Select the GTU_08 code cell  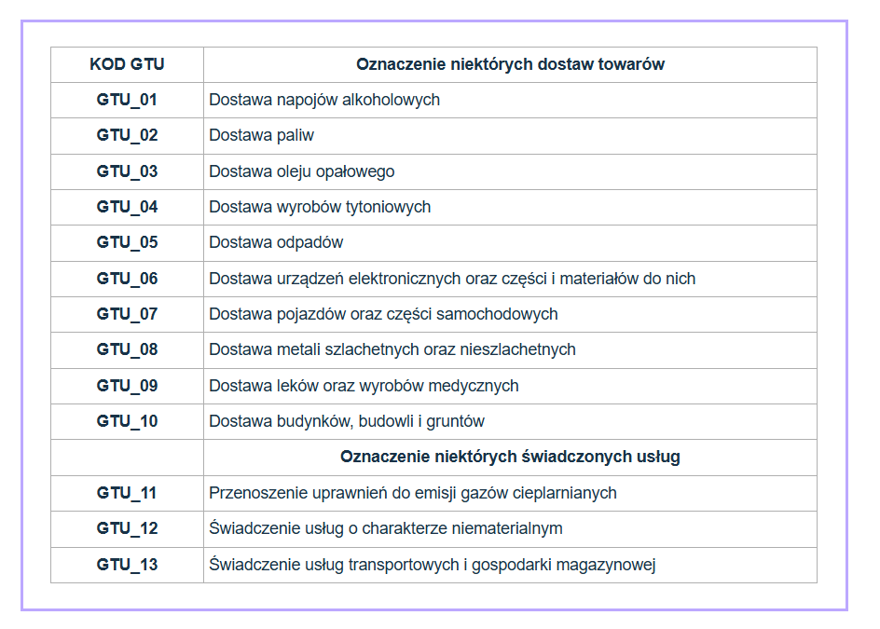click(x=127, y=349)
